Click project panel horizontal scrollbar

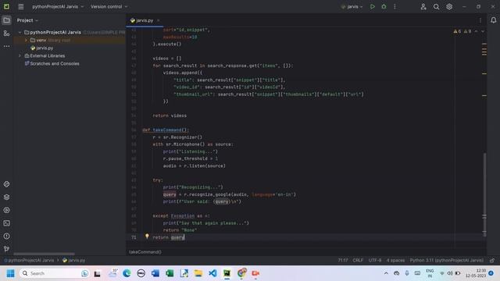[44, 254]
